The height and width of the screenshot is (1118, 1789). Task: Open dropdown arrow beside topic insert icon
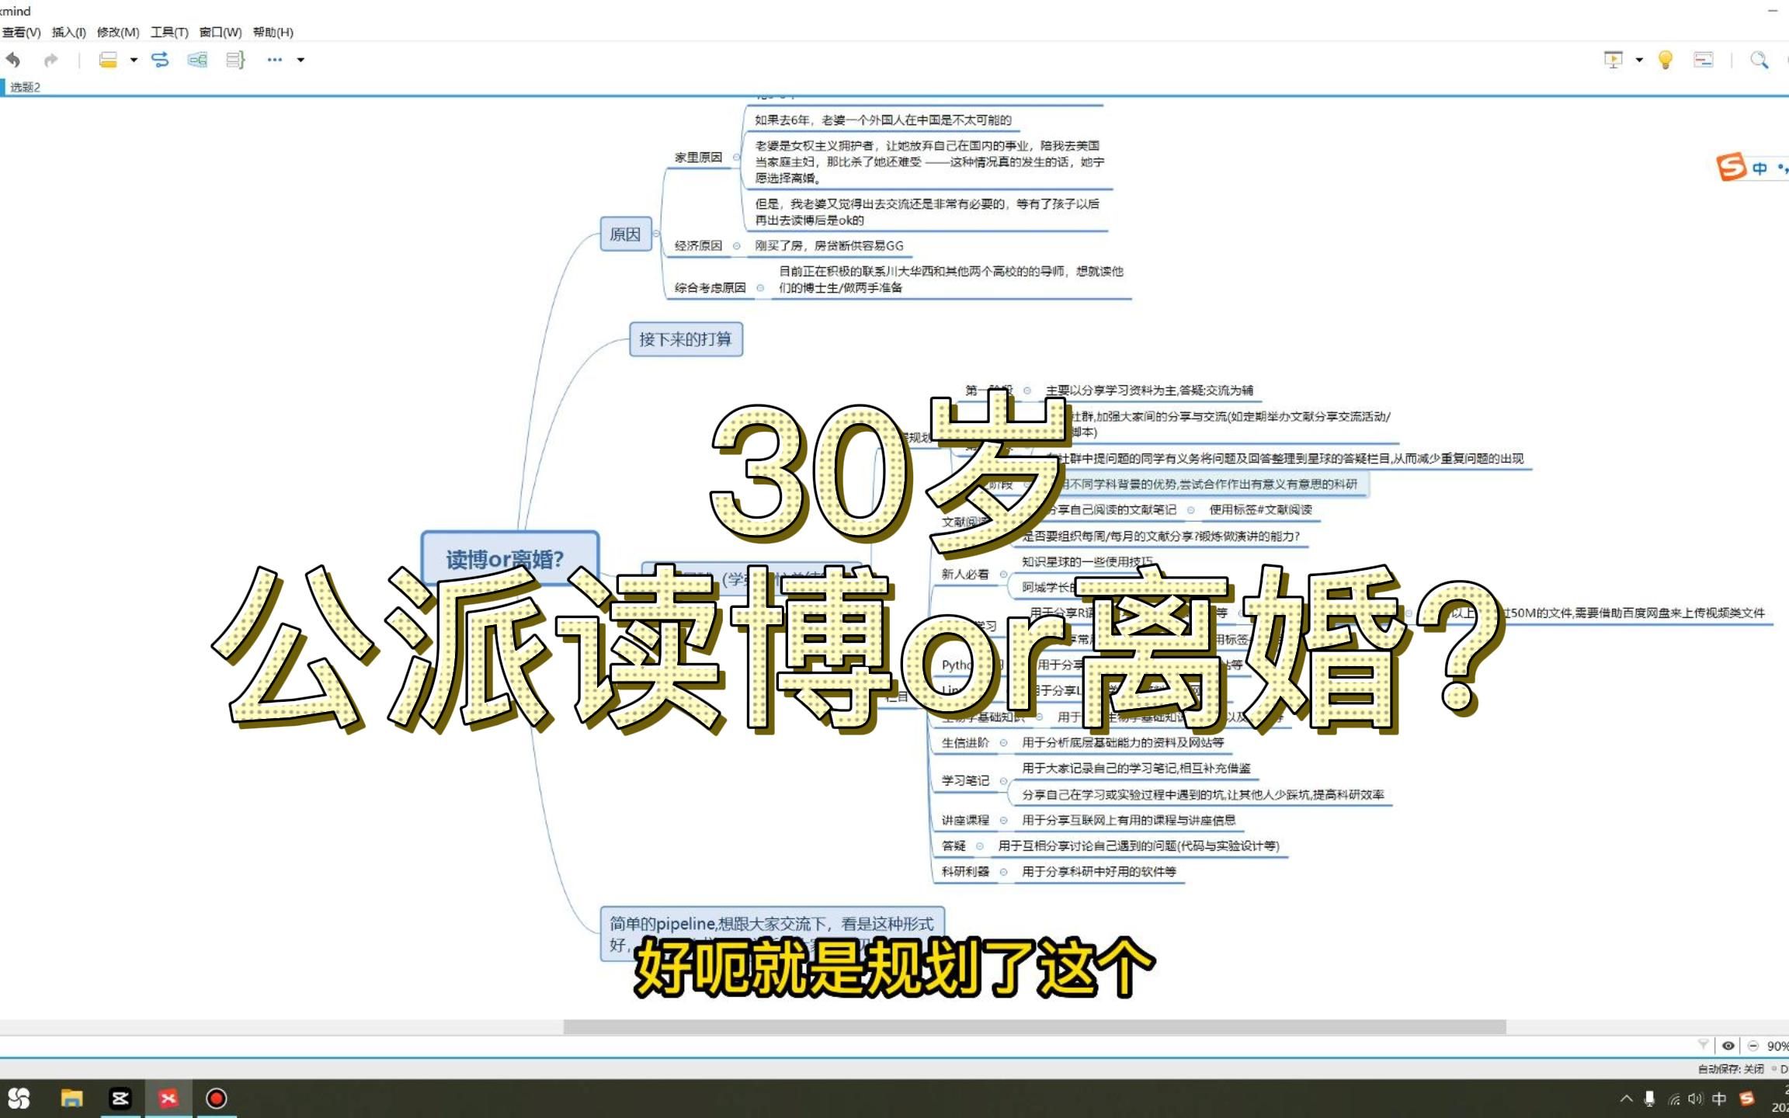[134, 60]
